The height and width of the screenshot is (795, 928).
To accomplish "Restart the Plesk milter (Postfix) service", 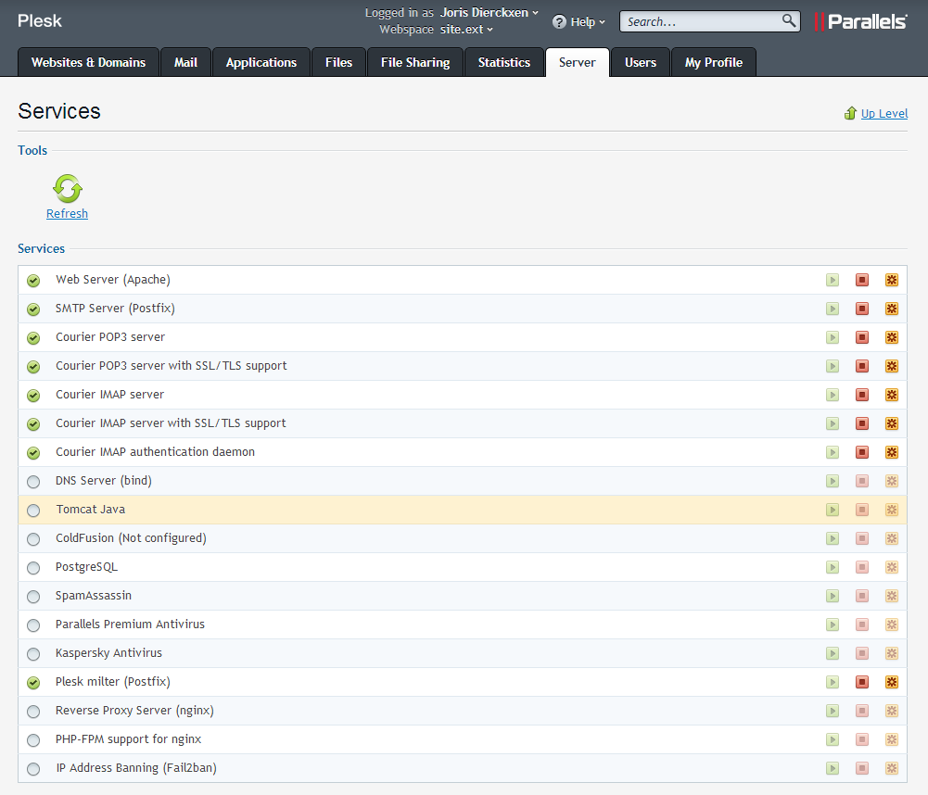I will point(892,682).
